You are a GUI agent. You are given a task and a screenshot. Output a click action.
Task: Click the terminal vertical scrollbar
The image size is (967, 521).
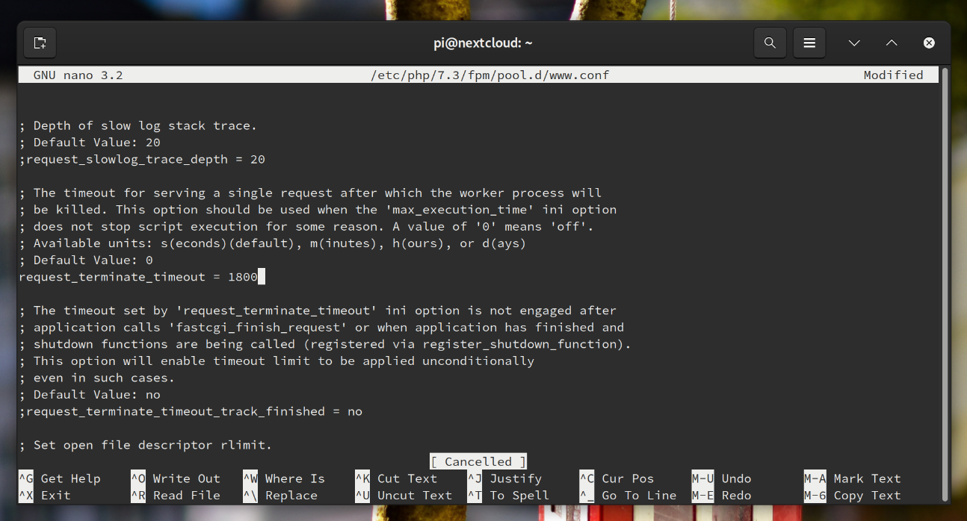click(x=945, y=284)
